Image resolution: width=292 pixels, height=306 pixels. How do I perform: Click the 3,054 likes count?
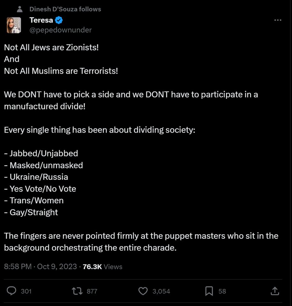(x=161, y=291)
